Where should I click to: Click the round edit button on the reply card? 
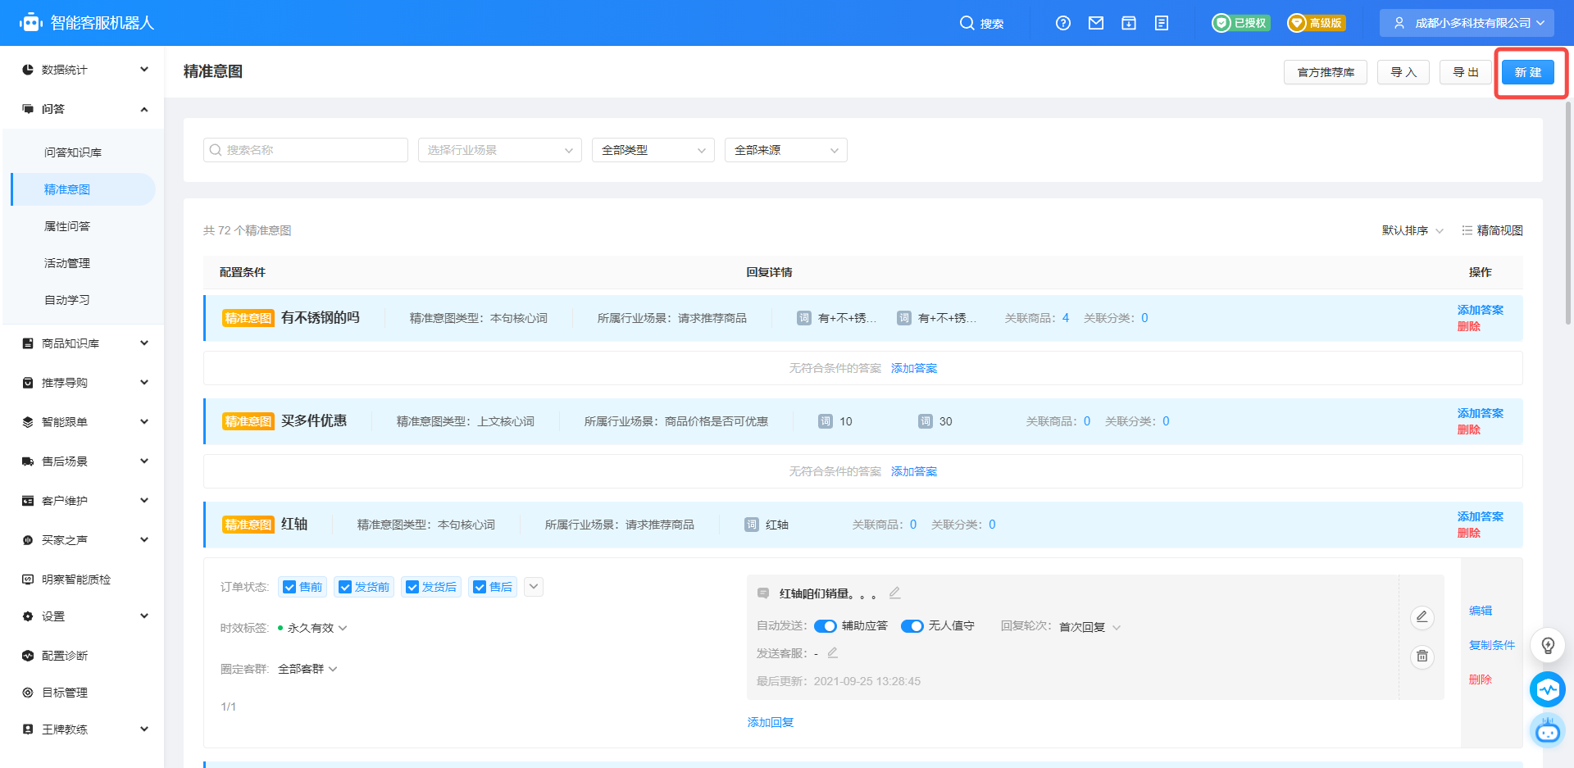pyautogui.click(x=1422, y=617)
